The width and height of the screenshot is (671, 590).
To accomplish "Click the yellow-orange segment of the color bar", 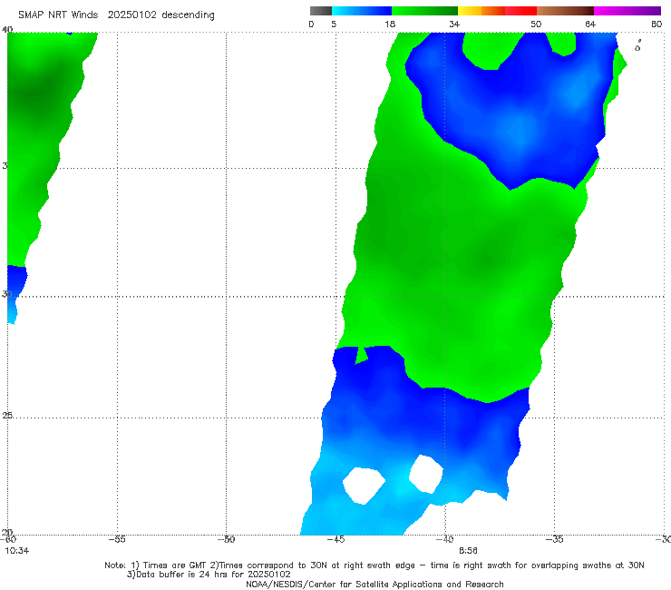I will pos(481,11).
